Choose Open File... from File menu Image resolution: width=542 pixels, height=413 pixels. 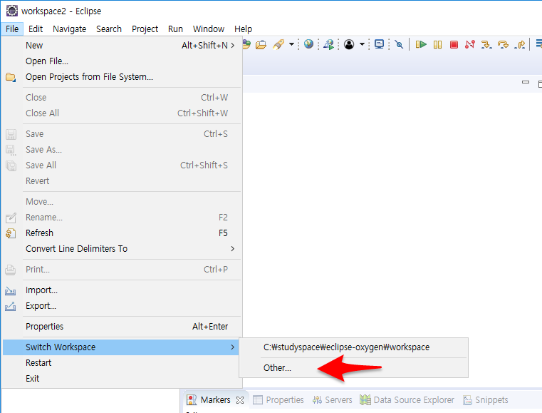tap(121, 61)
